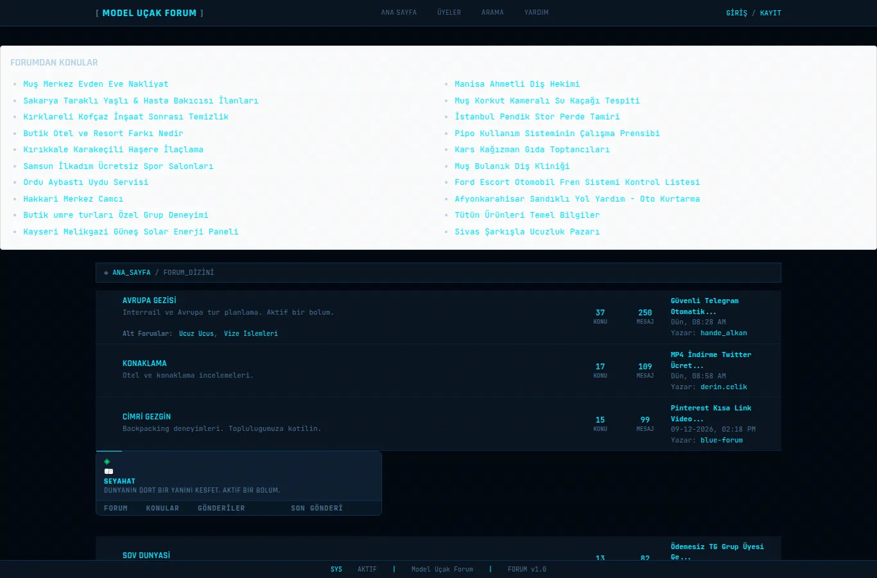Open the Pinterest Kısa Link Video post

tap(711, 413)
